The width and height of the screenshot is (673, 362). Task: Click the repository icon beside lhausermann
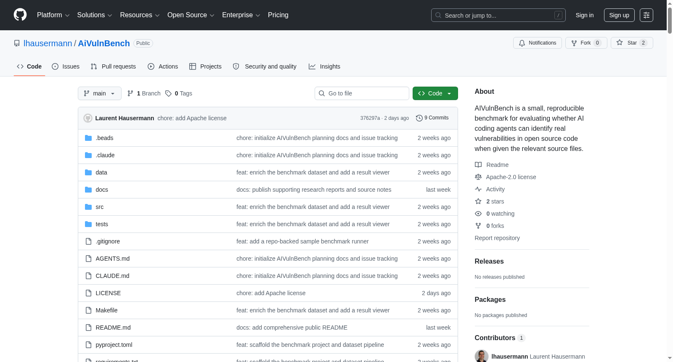click(x=17, y=43)
